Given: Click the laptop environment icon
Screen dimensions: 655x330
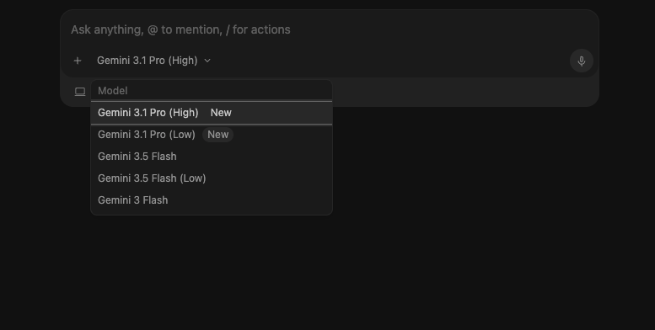Looking at the screenshot, I should point(80,92).
